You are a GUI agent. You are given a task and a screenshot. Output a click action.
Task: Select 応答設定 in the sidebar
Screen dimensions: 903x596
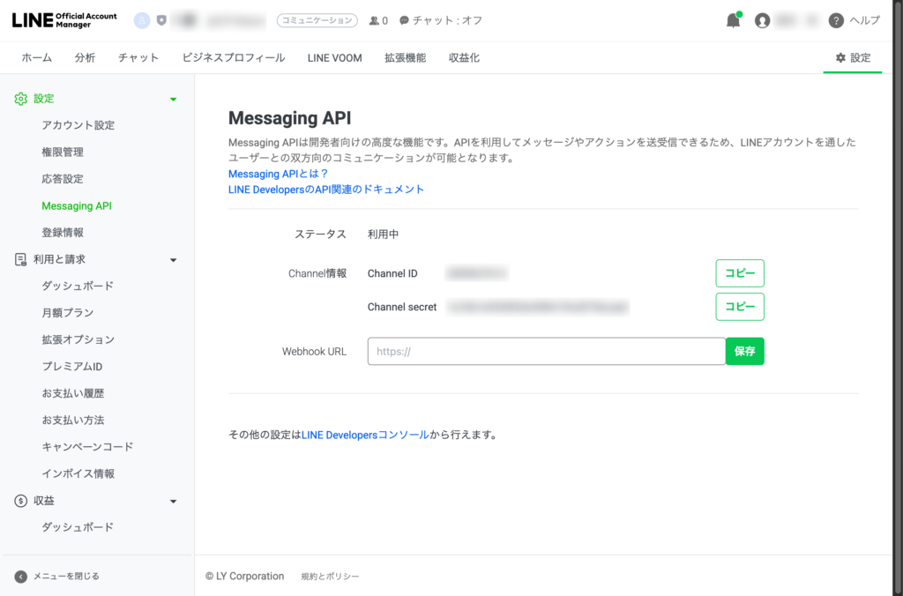tap(63, 179)
